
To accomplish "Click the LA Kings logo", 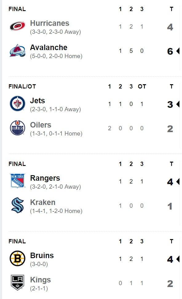I will (17, 283).
